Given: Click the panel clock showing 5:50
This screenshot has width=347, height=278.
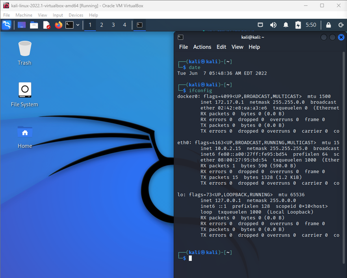Looking at the screenshot, I should [x=311, y=25].
